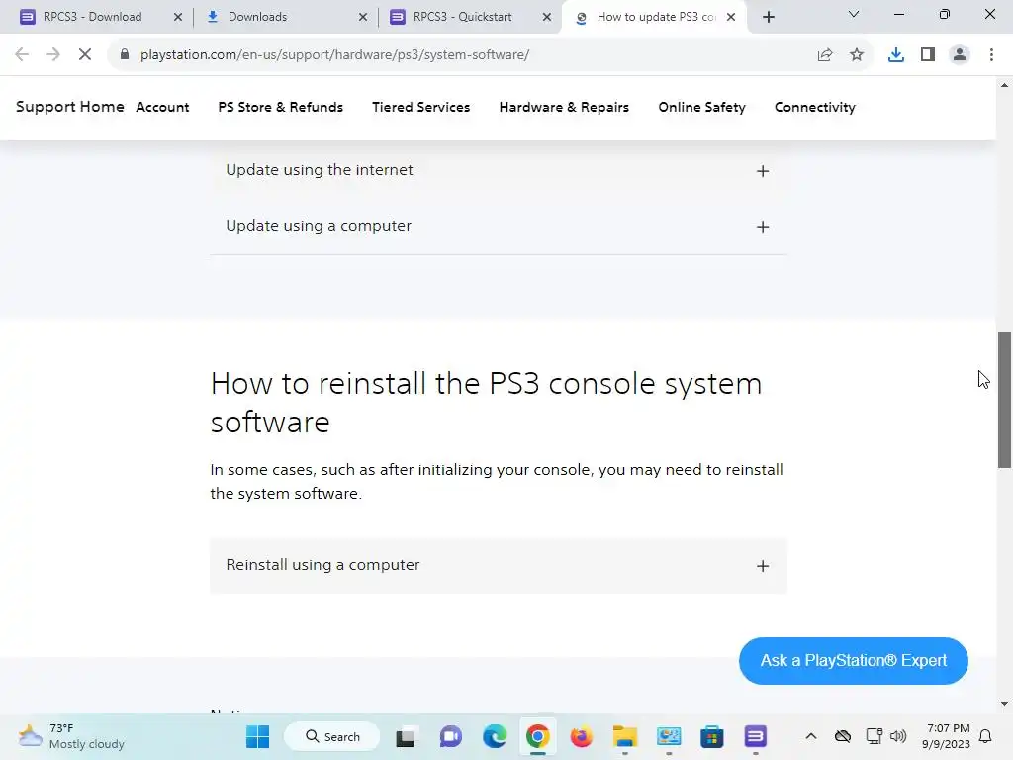Viewport: 1013px width, 760px height.
Task: Close the Downloads tab
Action: (x=363, y=18)
